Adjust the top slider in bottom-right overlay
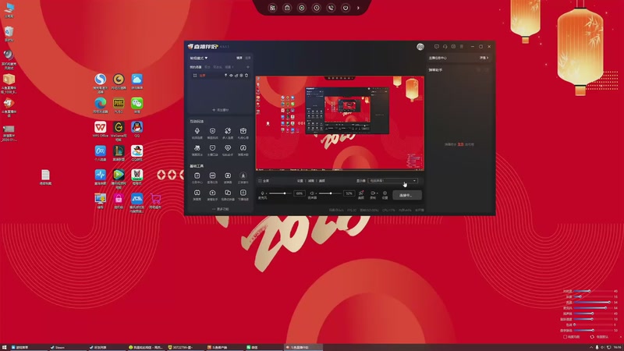The width and height of the screenshot is (624, 351). tap(592, 291)
